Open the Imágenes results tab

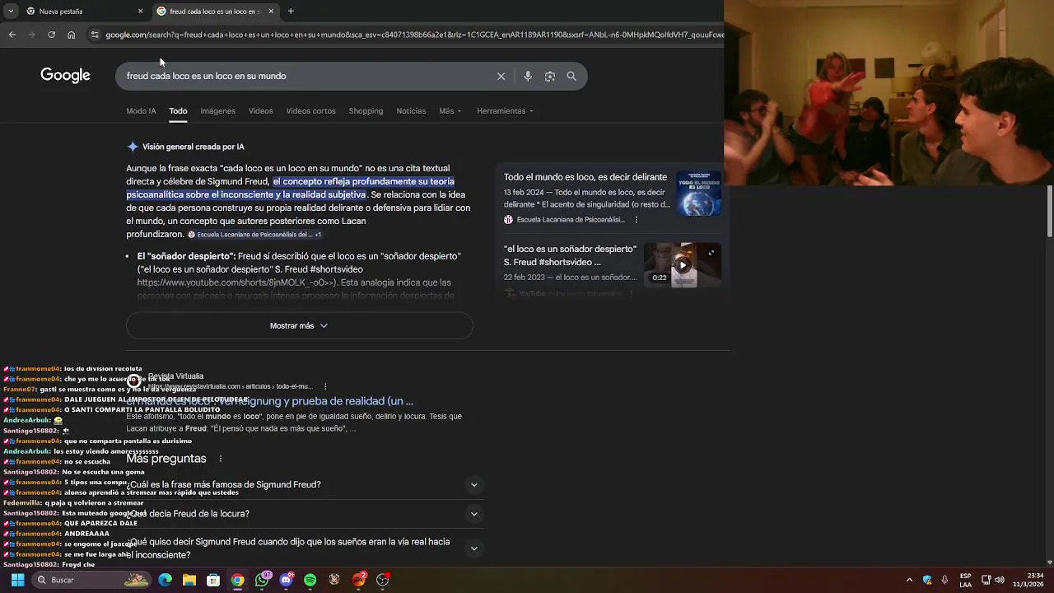click(217, 111)
